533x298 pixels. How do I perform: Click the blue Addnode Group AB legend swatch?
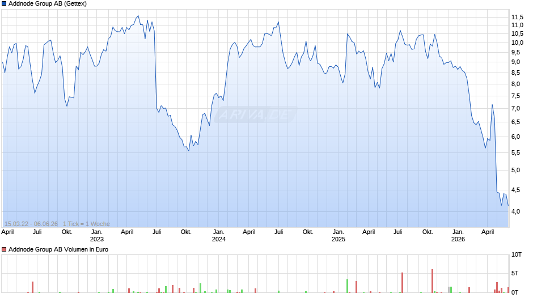[4, 4]
